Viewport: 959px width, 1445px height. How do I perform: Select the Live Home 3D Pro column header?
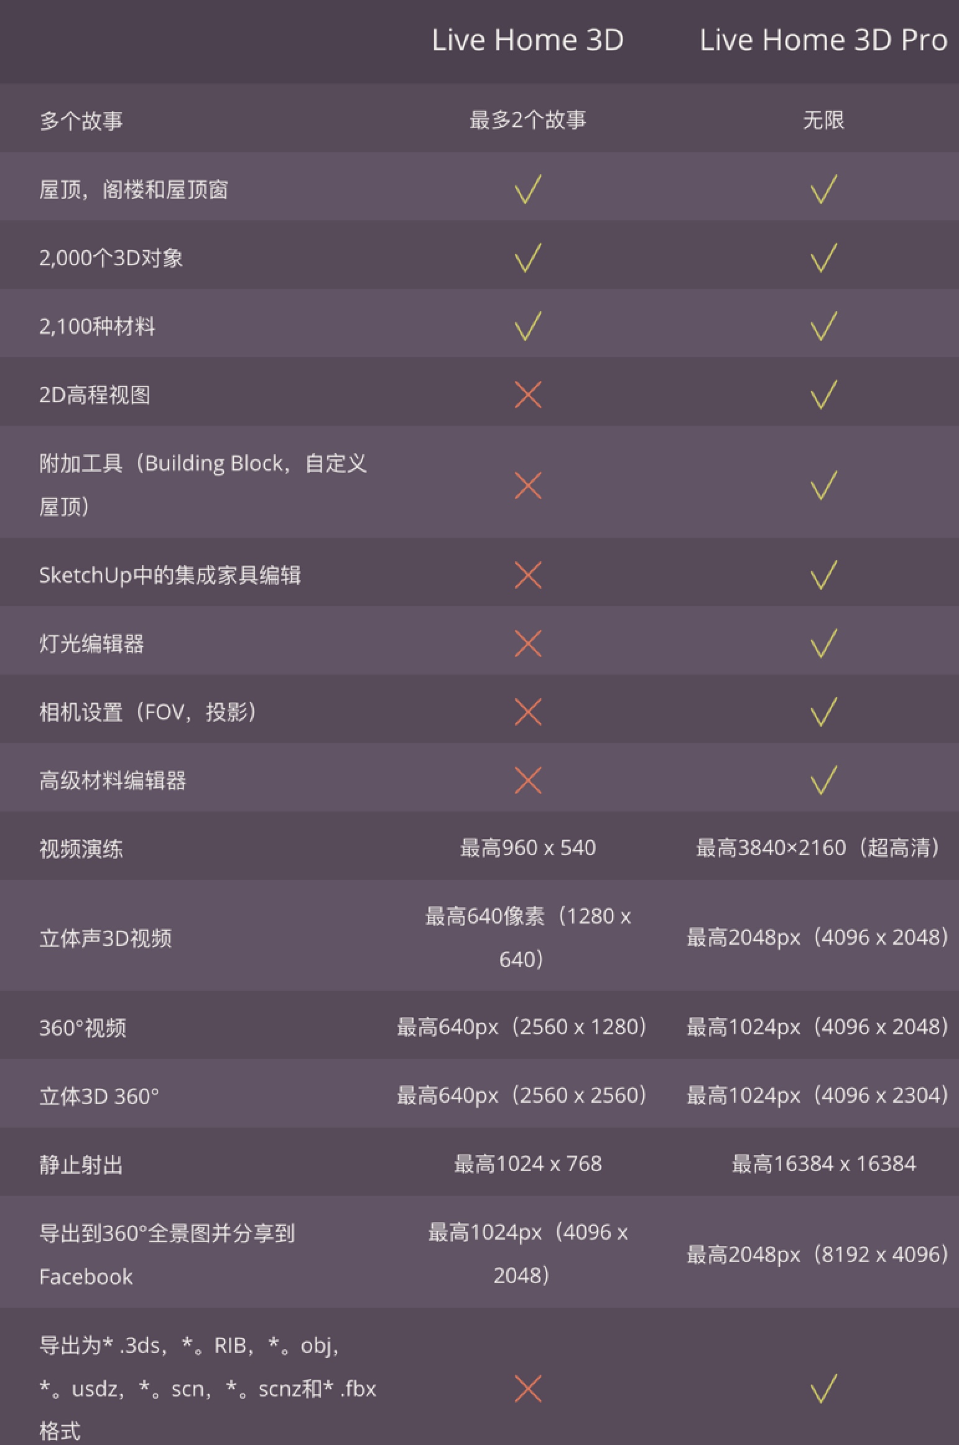pyautogui.click(x=823, y=40)
